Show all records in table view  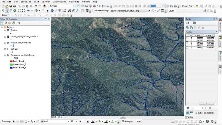pyautogui.click(x=188, y=113)
